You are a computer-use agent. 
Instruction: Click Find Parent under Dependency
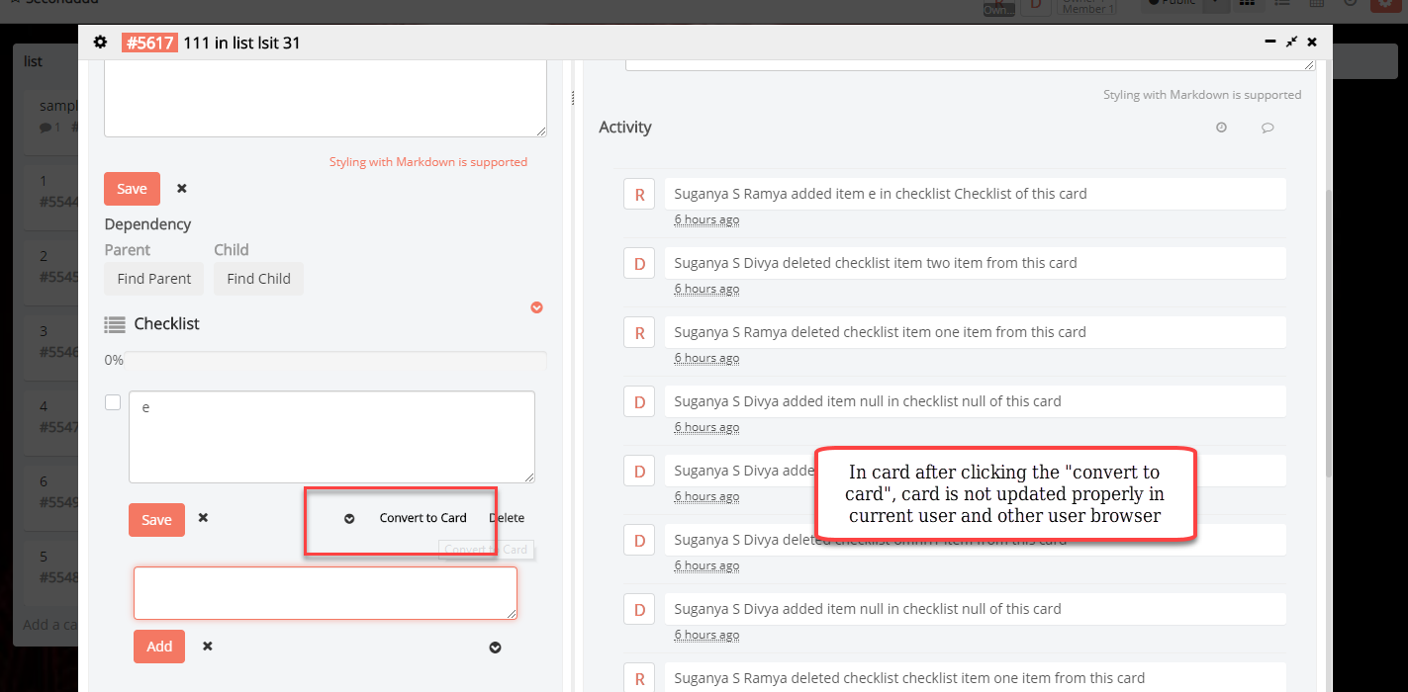(x=153, y=279)
